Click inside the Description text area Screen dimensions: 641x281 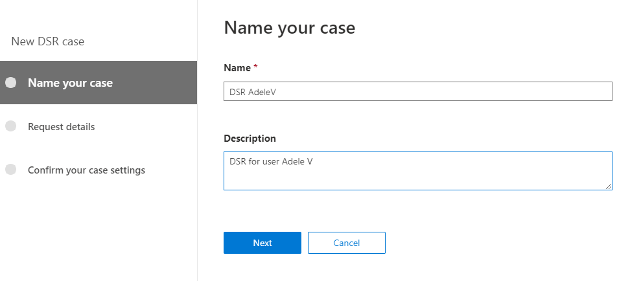[417, 171]
